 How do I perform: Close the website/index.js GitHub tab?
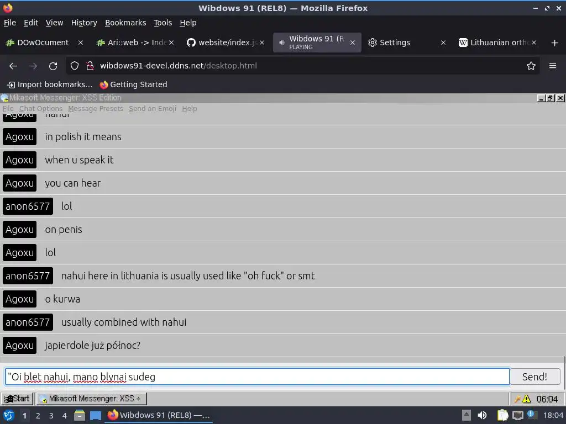pos(262,43)
